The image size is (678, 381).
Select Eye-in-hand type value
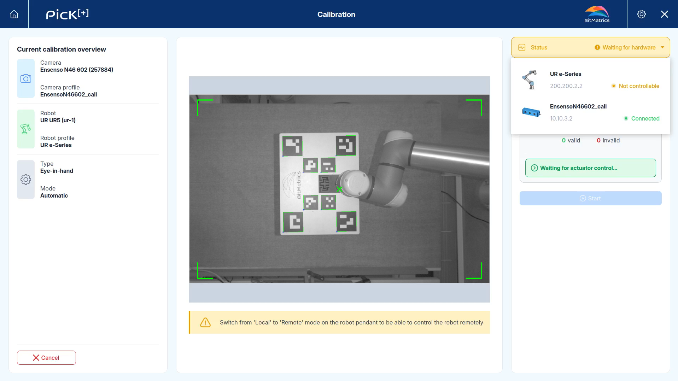click(57, 171)
